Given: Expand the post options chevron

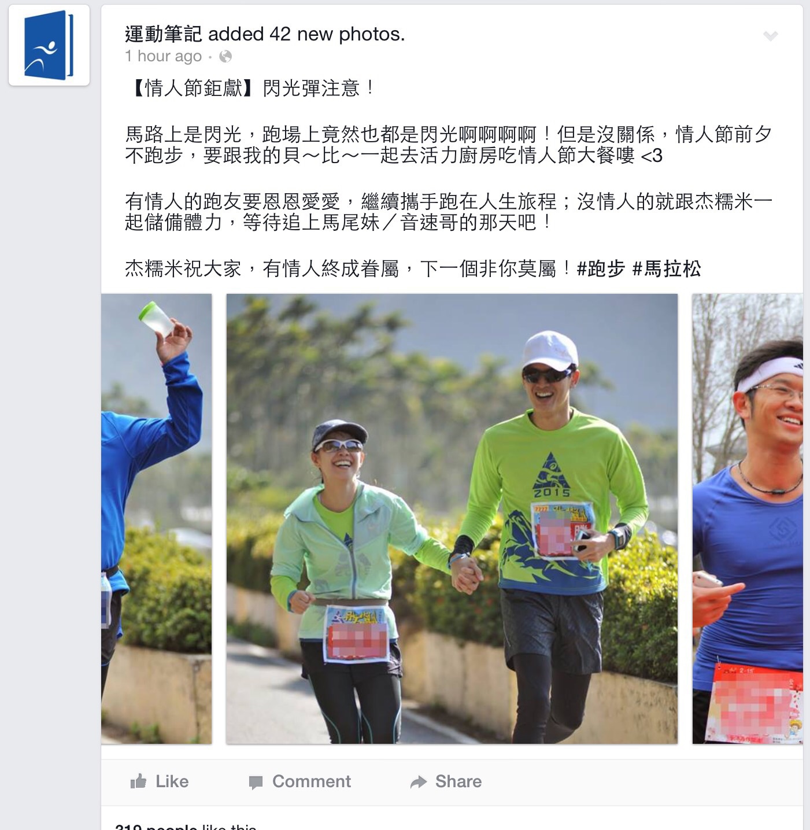Looking at the screenshot, I should 770,36.
